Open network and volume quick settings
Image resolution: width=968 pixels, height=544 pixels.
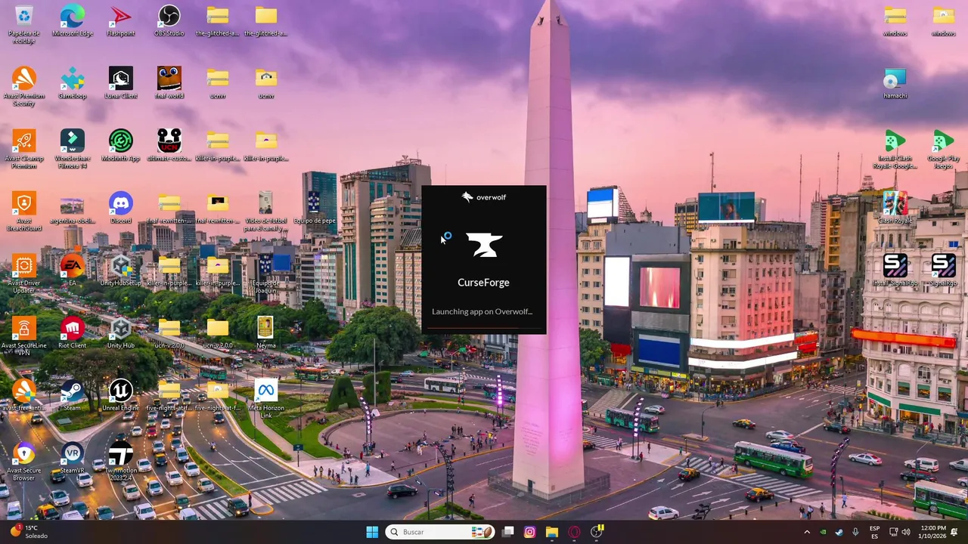click(x=899, y=532)
